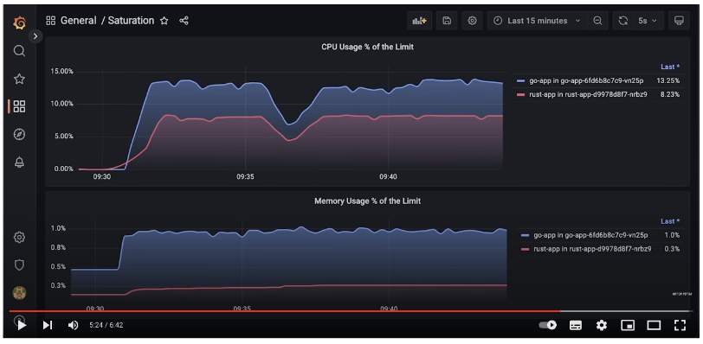Toggle subtitles/closed captions

pyautogui.click(x=576, y=325)
